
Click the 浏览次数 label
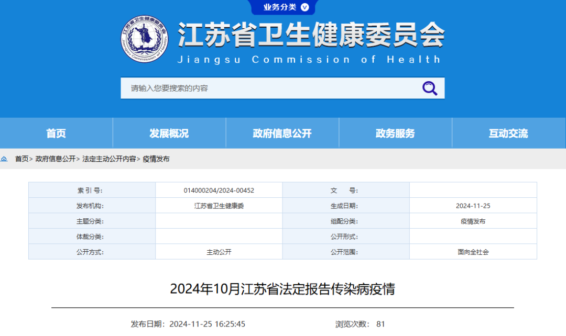[x=352, y=324]
